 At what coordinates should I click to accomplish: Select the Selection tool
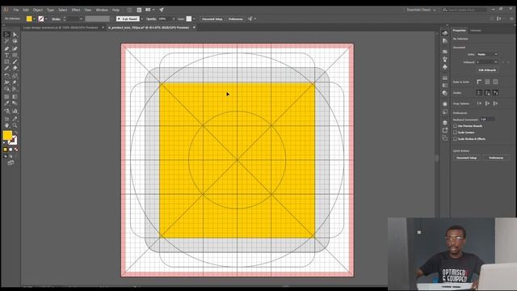6,34
